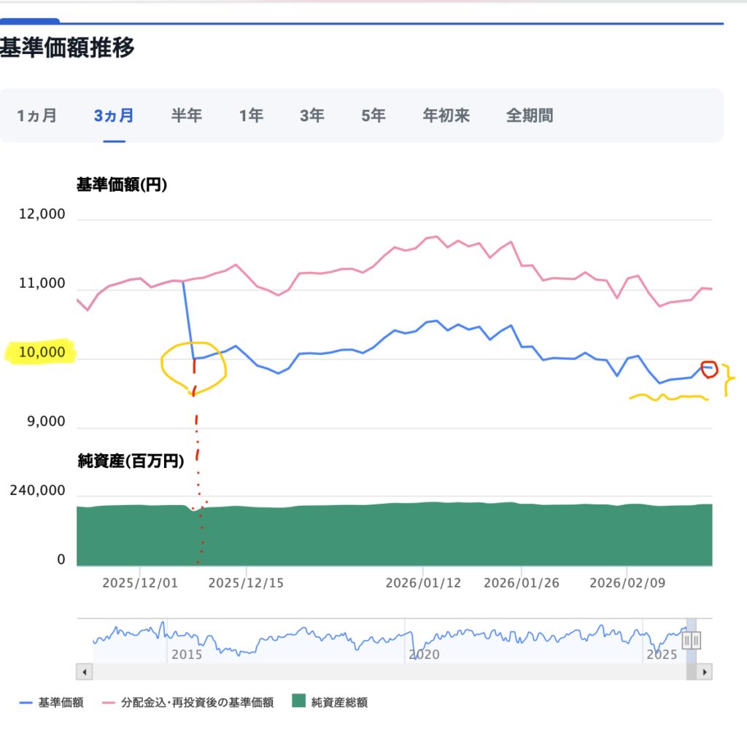The image size is (747, 745).
Task: Show the 3年 chart range
Action: coord(311,115)
